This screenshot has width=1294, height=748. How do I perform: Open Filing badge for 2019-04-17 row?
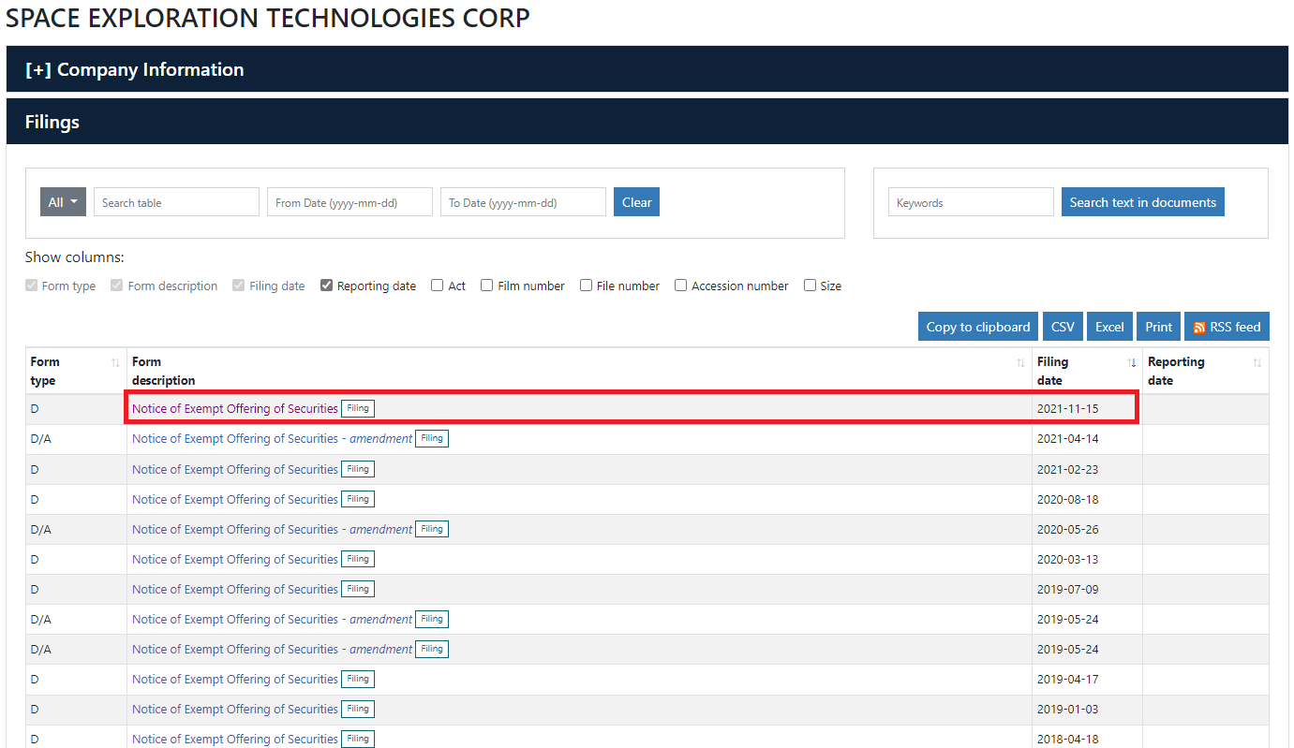(358, 679)
